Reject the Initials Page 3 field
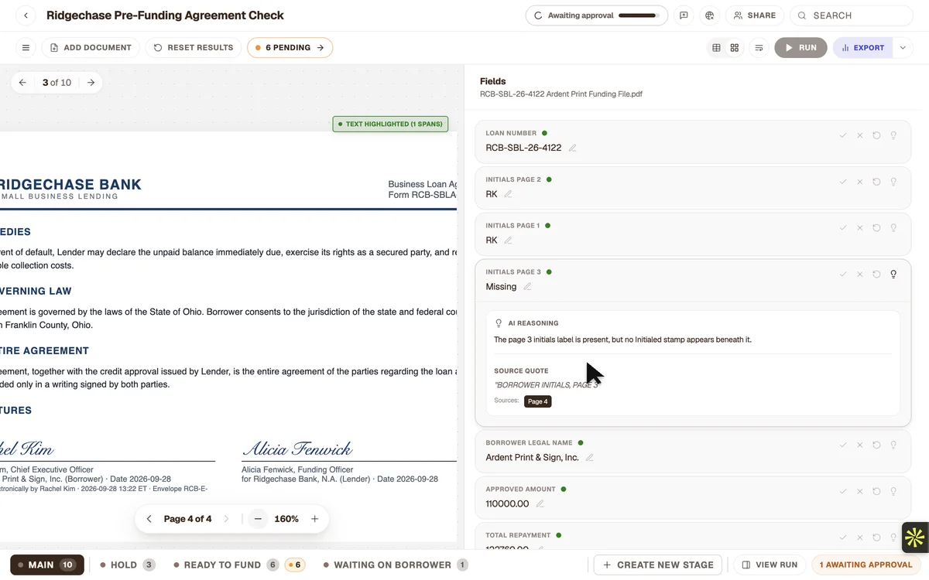Image resolution: width=929 pixels, height=580 pixels. click(x=859, y=275)
